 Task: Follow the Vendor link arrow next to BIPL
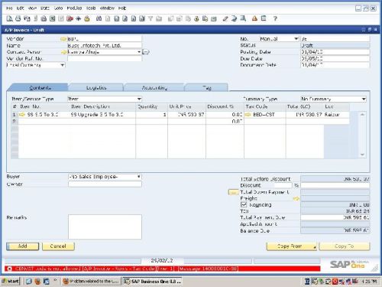(63, 39)
